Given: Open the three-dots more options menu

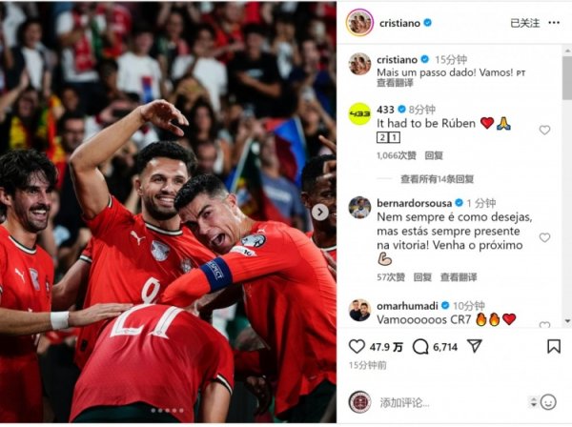Looking at the screenshot, I should [x=554, y=23].
